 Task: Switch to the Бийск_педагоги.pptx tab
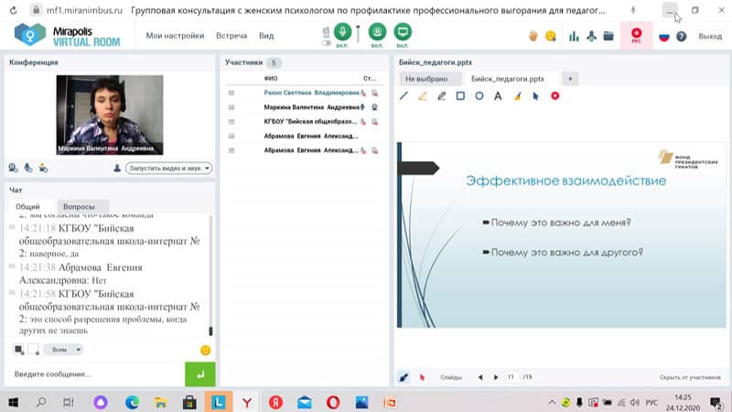tap(508, 79)
